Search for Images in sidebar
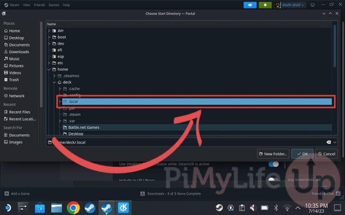345x215 pixels. point(13,142)
